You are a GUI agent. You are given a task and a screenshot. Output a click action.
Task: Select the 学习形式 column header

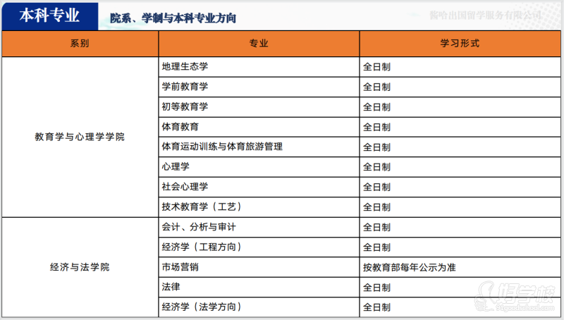click(460, 44)
